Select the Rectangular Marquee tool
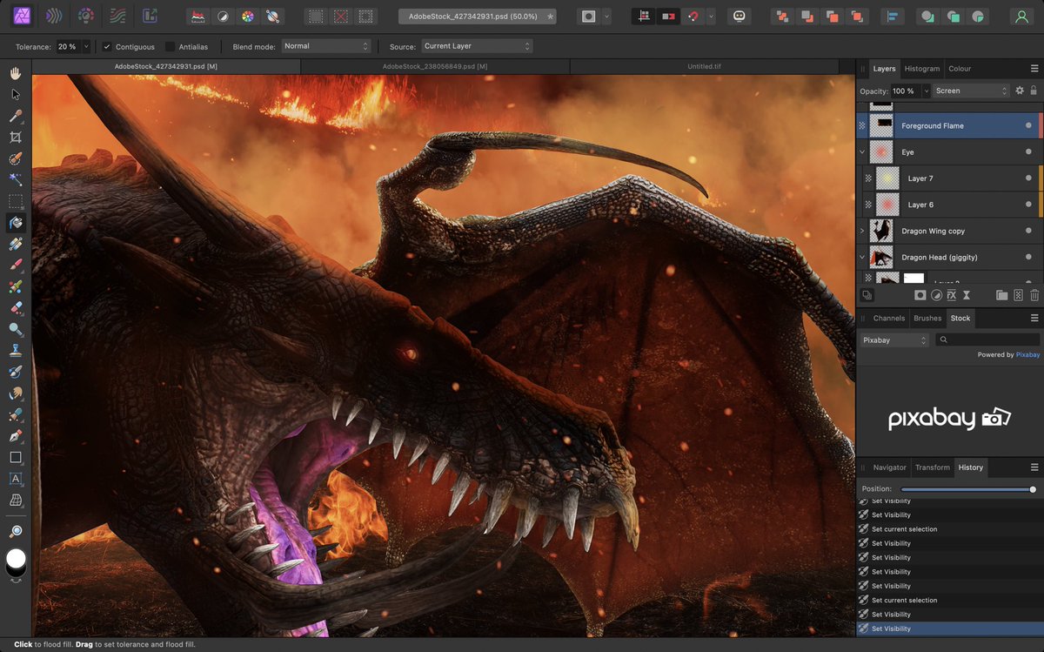This screenshot has width=1044, height=652. pos(15,201)
